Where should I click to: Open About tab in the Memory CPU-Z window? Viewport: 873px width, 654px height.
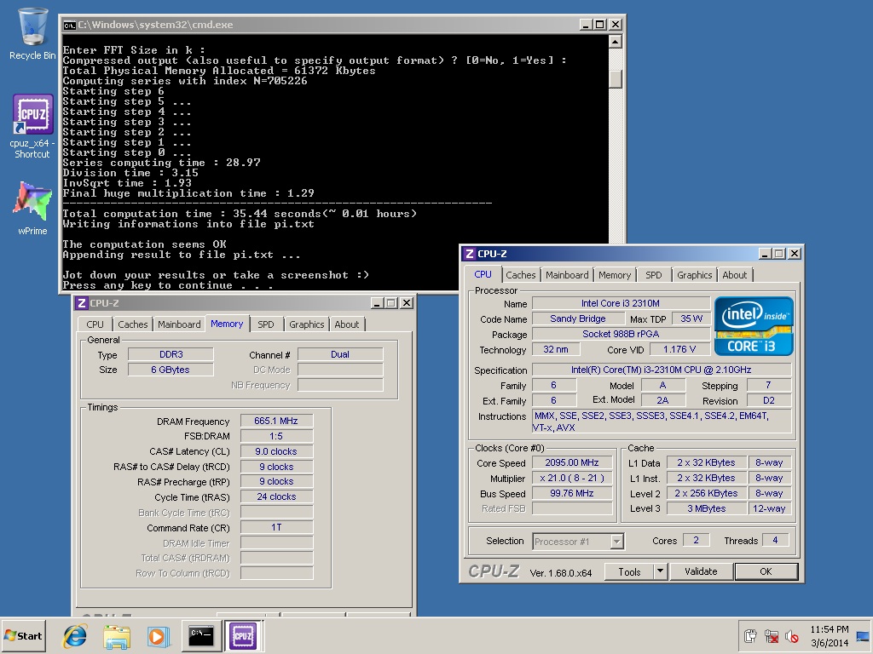pos(346,324)
